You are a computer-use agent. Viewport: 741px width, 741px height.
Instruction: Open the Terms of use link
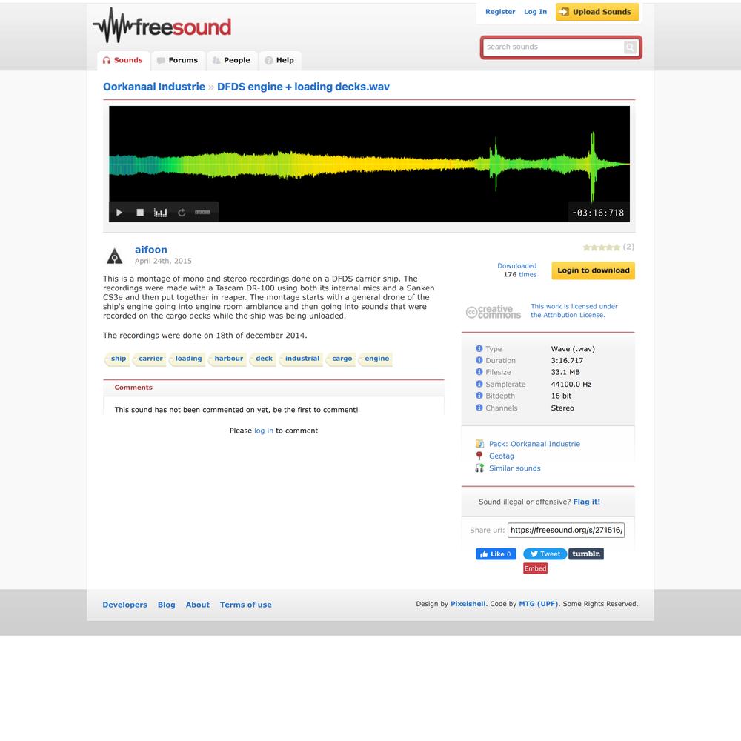(246, 605)
